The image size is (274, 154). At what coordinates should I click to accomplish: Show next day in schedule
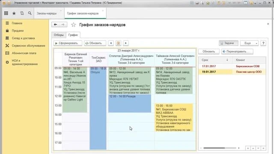tap(126, 43)
